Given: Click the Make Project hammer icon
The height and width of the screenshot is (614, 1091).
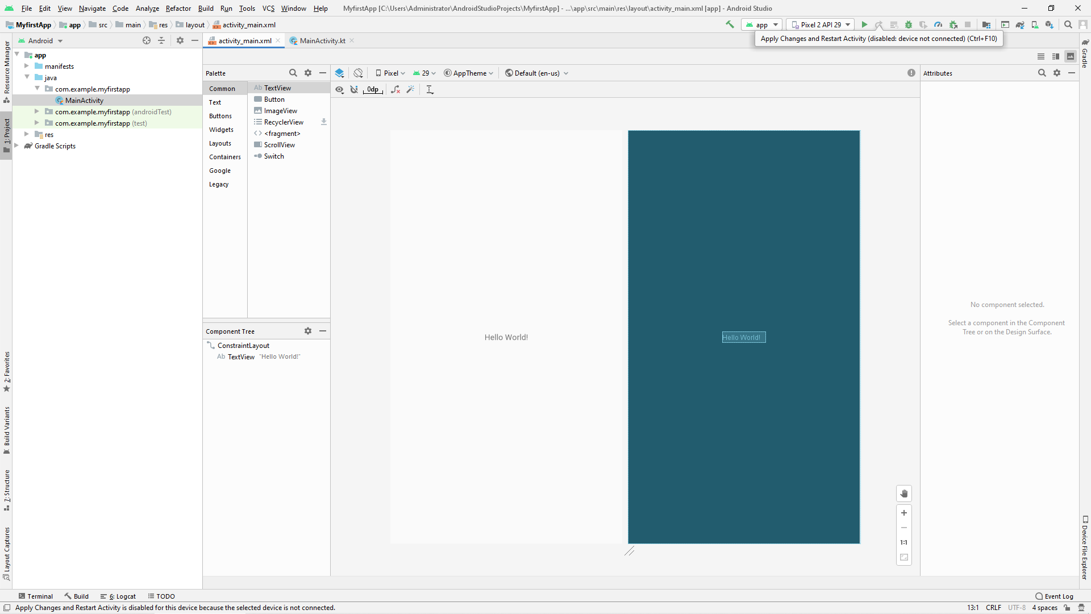Looking at the screenshot, I should click(730, 24).
